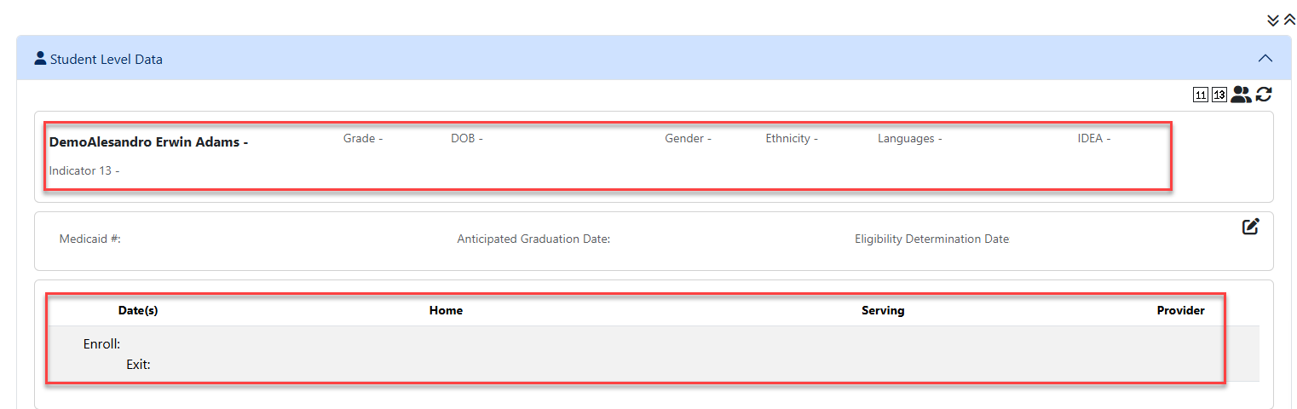Click the Serving column header
1297x409 pixels.
pos(883,311)
